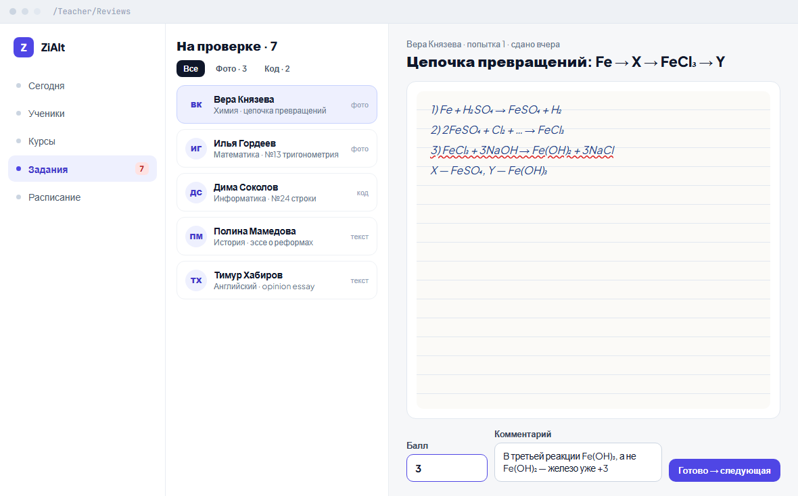The height and width of the screenshot is (496, 798).
Task: Open Расписание in the sidebar
Action: (83, 197)
